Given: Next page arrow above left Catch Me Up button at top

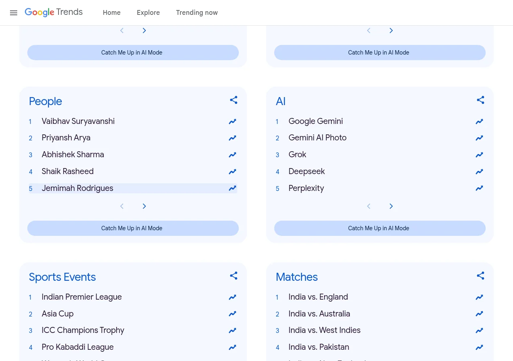Looking at the screenshot, I should coord(144,30).
